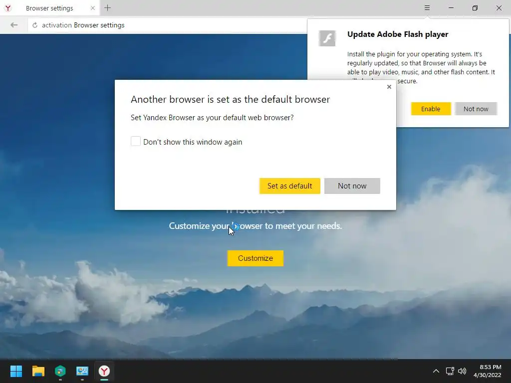Minimize the Yandex Browser window
511x383 pixels.
coord(451,8)
